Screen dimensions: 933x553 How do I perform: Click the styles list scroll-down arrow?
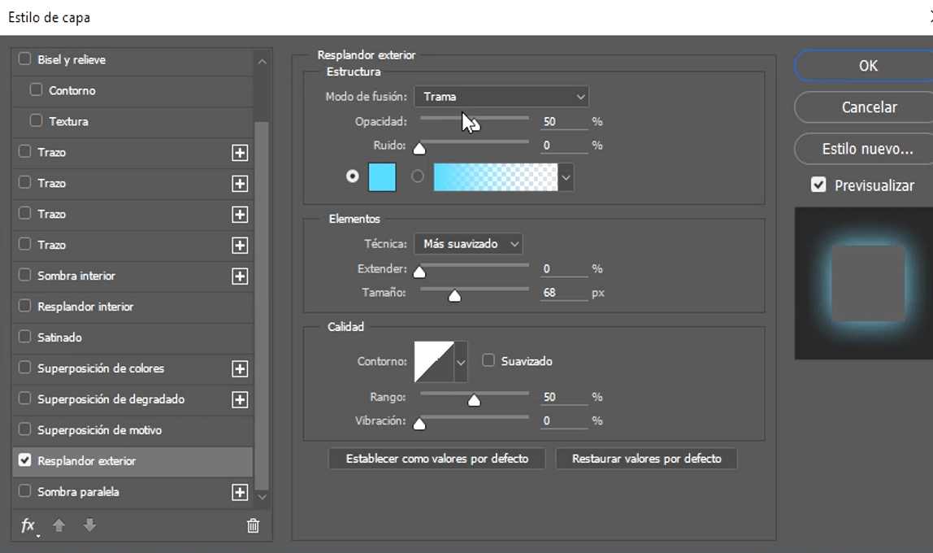262,496
